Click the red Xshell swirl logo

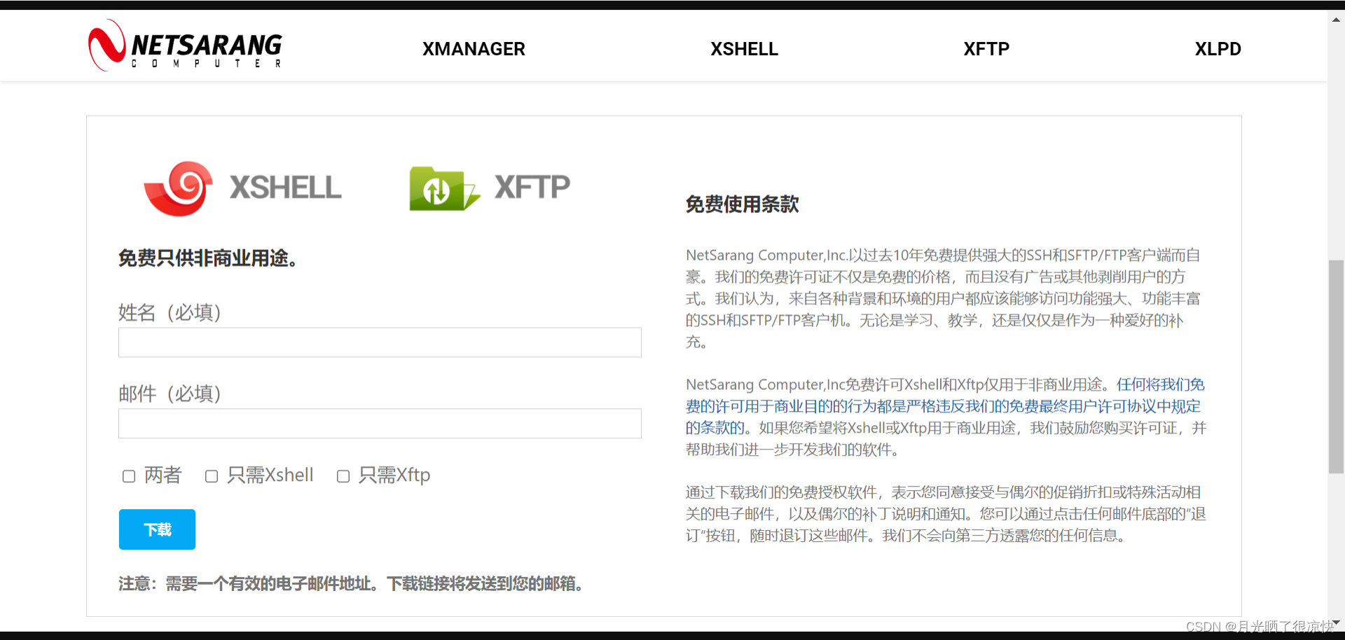(179, 188)
